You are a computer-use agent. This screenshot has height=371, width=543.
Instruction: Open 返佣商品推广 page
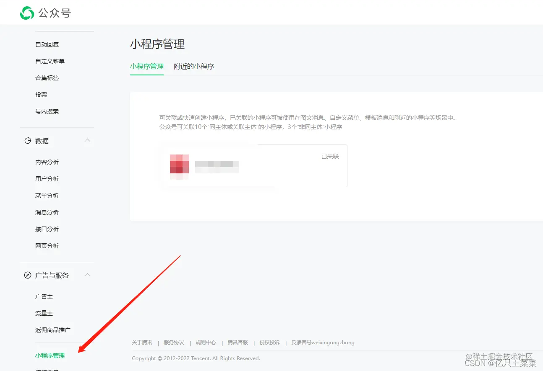(53, 330)
